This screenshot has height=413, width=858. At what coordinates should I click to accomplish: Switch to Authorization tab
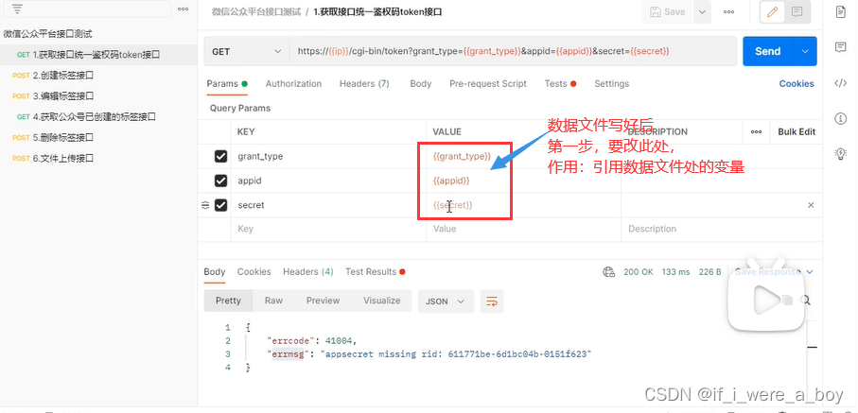293,84
